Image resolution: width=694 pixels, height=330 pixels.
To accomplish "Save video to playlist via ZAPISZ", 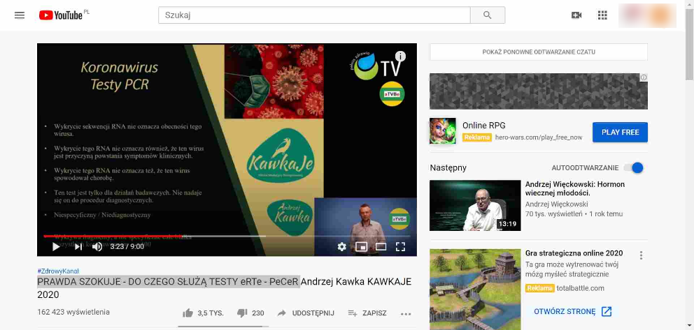I will [x=367, y=313].
